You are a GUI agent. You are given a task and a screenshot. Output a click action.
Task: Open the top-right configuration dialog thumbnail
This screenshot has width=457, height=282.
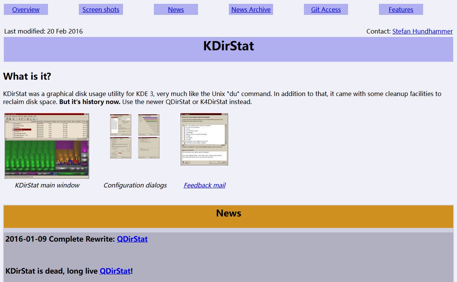(x=149, y=125)
